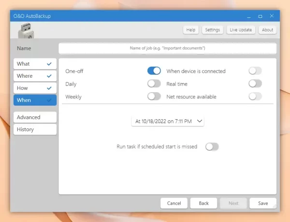The height and width of the screenshot is (222, 290).
Task: Open the Advanced section
Action: (35, 117)
